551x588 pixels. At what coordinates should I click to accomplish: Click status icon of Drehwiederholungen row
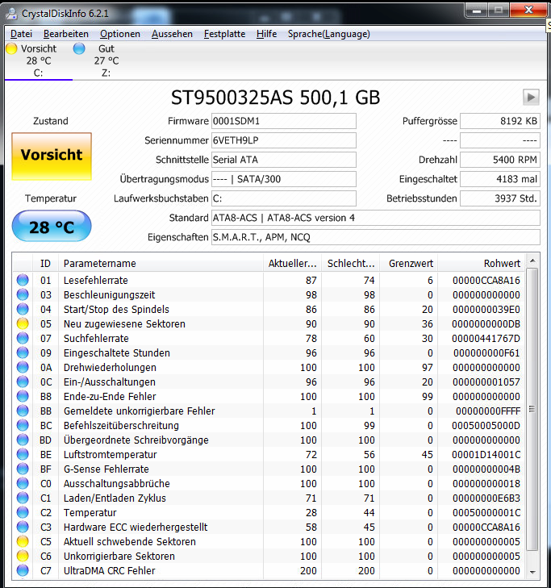[23, 367]
